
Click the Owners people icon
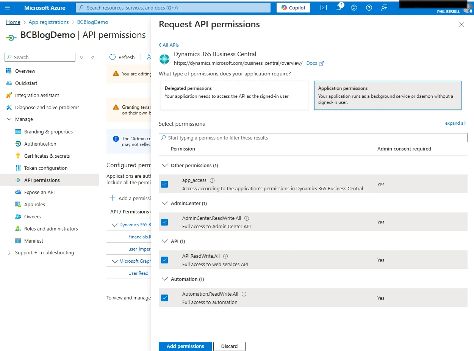click(x=18, y=216)
